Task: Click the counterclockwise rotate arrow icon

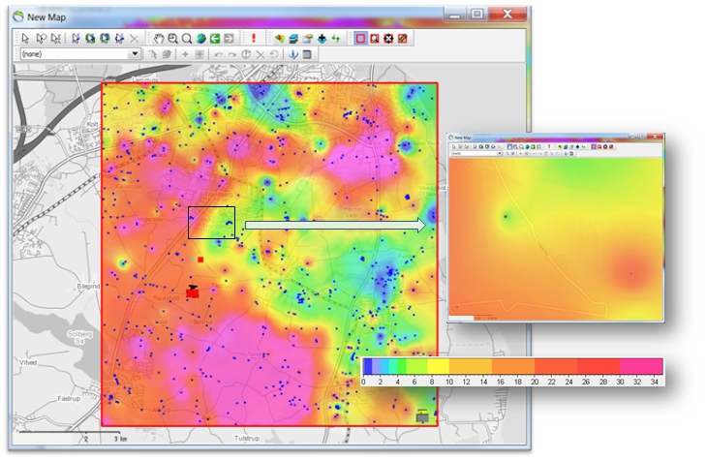Action: coord(274,54)
